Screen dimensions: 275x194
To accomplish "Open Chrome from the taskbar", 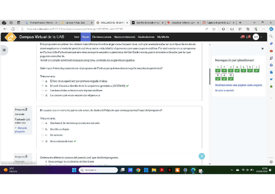I will (138, 170).
